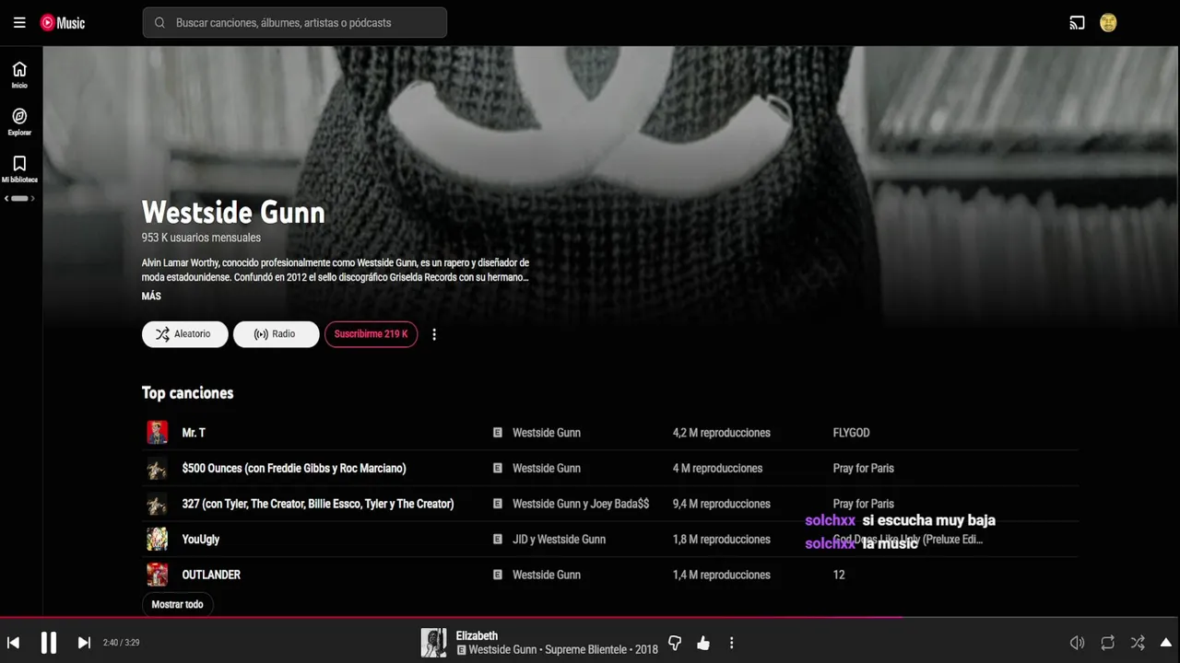
Task: Open the hamburger guide menu
Action: [19, 23]
